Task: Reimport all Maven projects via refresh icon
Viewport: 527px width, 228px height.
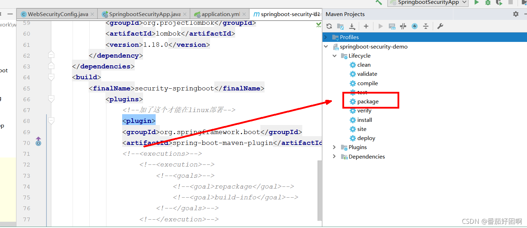Action: tap(329, 26)
